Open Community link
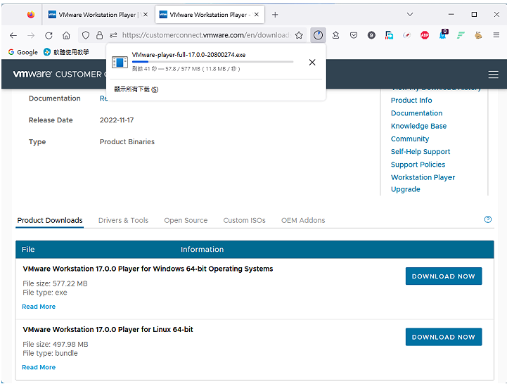This screenshot has height=384, width=507. 410,139
